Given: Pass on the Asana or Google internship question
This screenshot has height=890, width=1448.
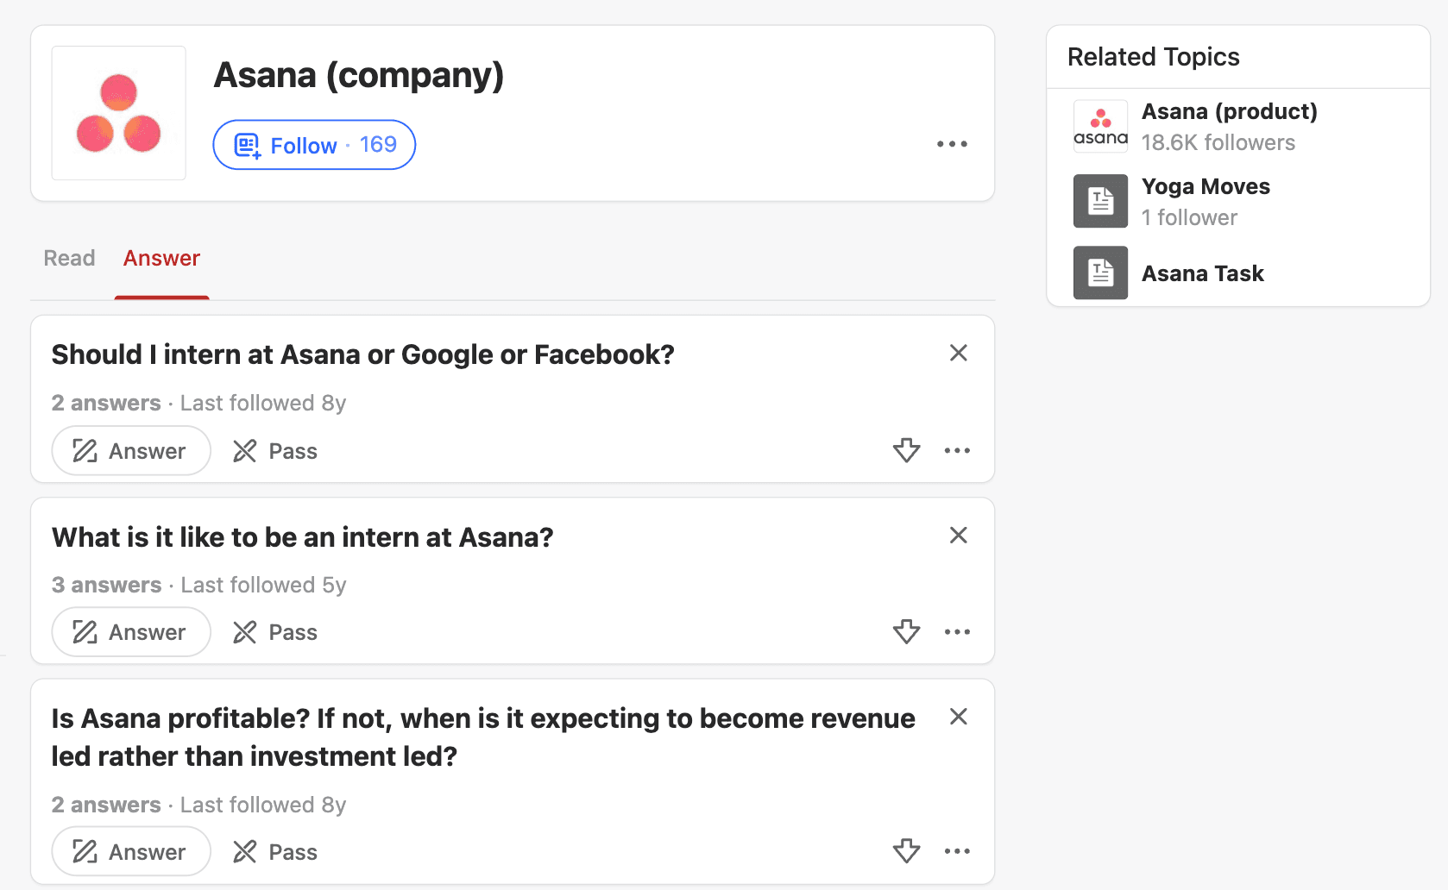Looking at the screenshot, I should click(x=275, y=451).
